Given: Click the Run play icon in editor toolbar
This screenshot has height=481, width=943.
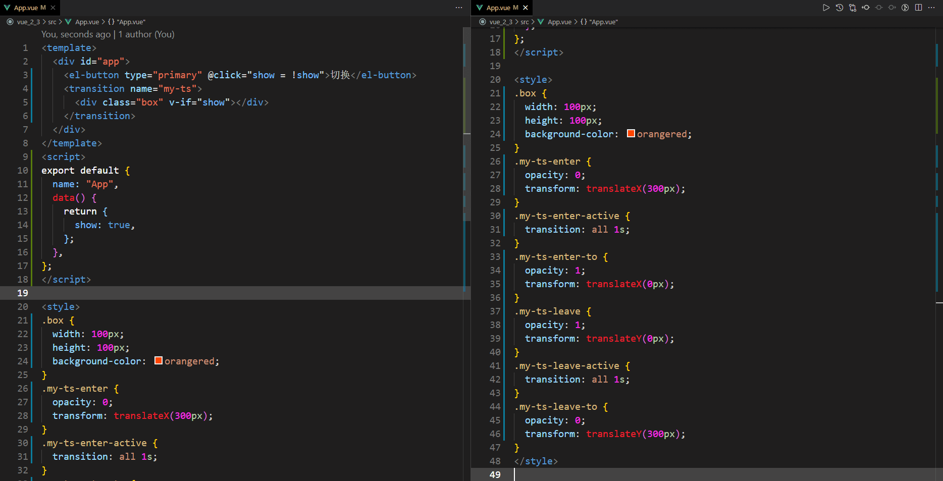Looking at the screenshot, I should click(x=826, y=8).
